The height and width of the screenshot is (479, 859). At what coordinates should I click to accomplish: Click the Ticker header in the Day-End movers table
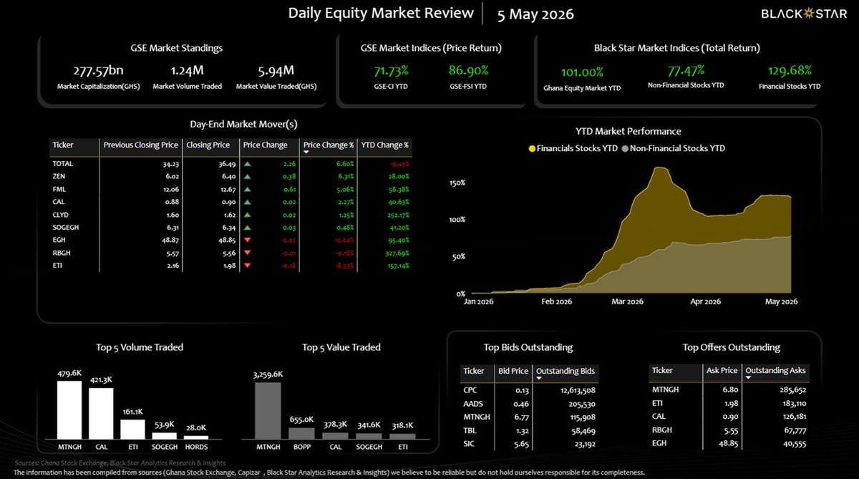63,145
